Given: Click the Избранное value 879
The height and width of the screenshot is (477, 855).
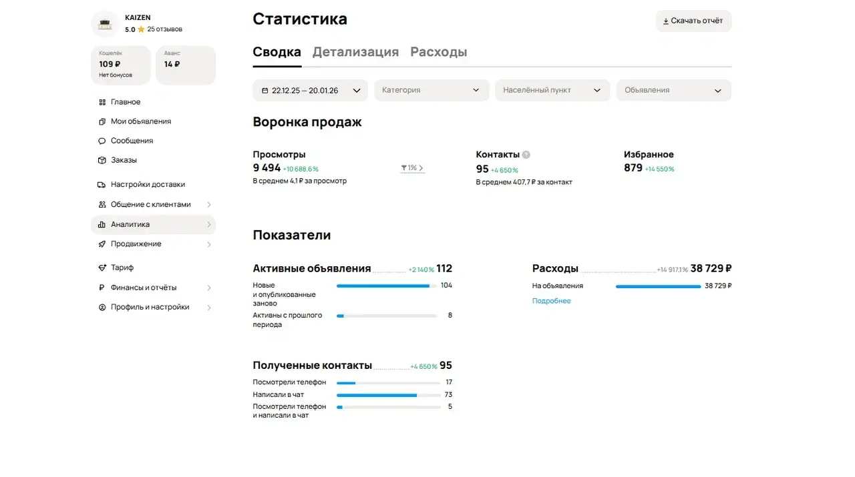Looking at the screenshot, I should click(x=633, y=168).
